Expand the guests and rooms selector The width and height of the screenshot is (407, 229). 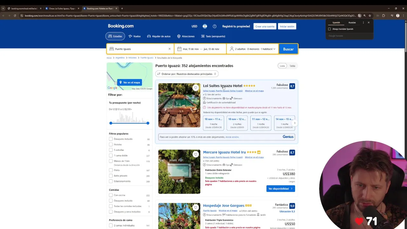click(252, 49)
